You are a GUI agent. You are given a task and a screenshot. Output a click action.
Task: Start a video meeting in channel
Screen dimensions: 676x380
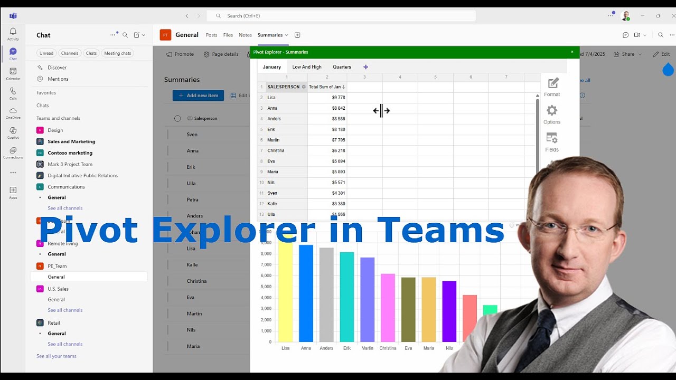pyautogui.click(x=637, y=35)
